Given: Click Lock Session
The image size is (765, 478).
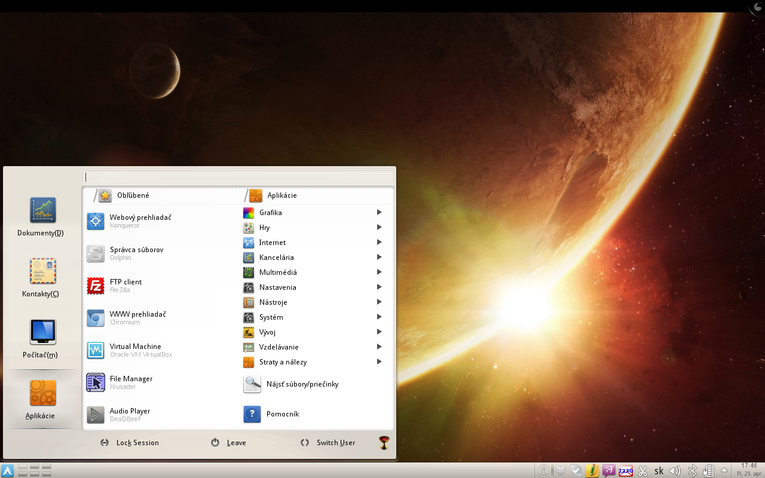Looking at the screenshot, I should click(130, 443).
